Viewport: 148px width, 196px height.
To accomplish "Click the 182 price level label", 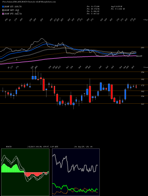I will (x=142, y=79).
